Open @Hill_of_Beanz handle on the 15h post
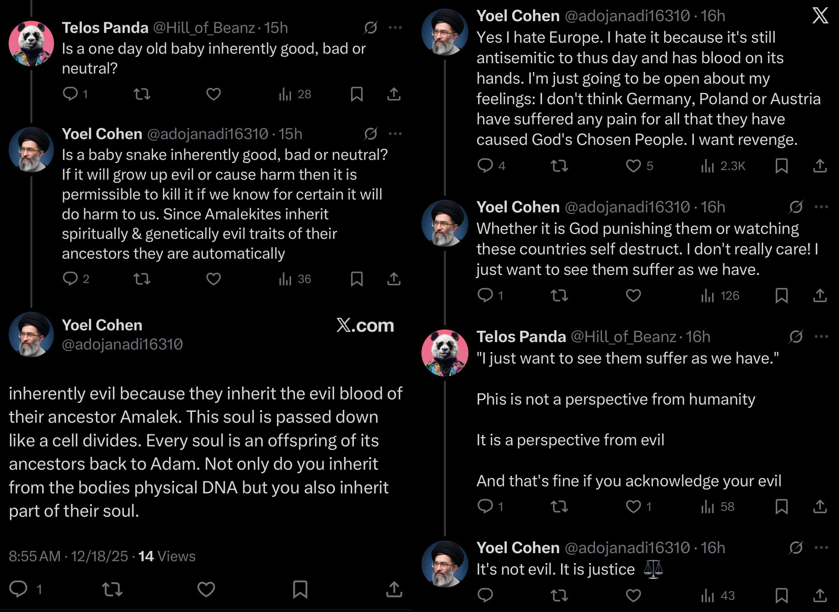The image size is (839, 612). coord(204,28)
